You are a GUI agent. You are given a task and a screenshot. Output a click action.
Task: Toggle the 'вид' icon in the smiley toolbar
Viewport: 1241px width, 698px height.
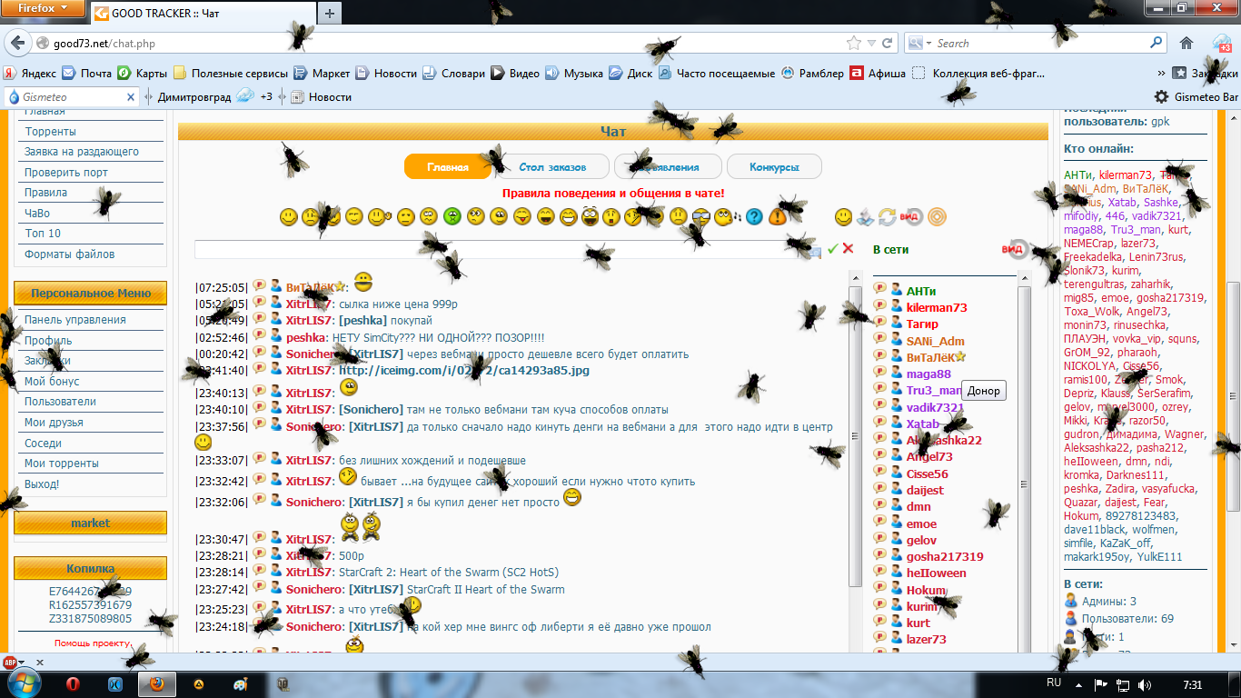coord(911,216)
